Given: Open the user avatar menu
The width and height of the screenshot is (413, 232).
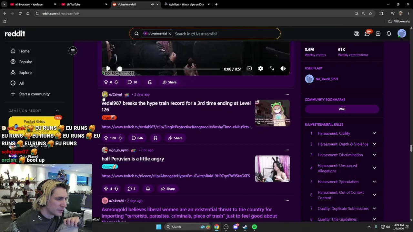Looking at the screenshot, I should point(402,34).
